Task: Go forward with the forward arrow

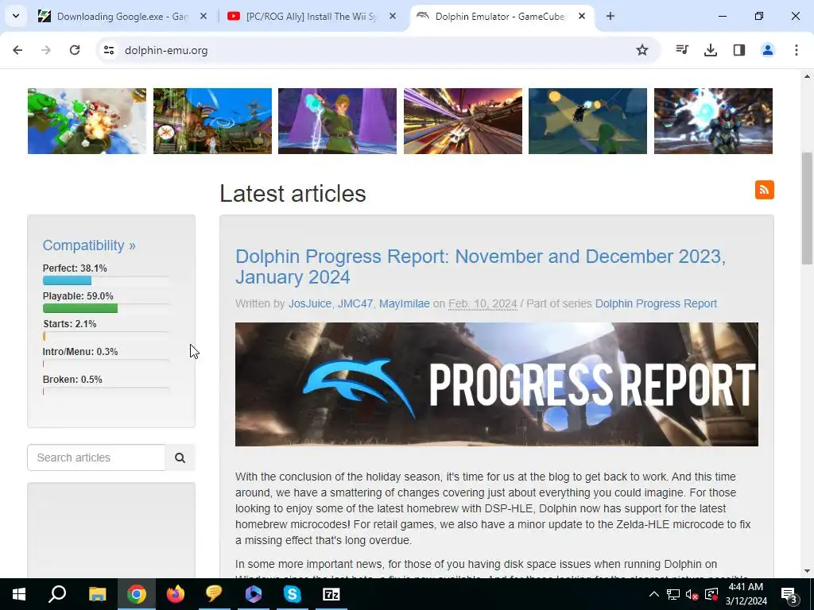Action: [46, 50]
